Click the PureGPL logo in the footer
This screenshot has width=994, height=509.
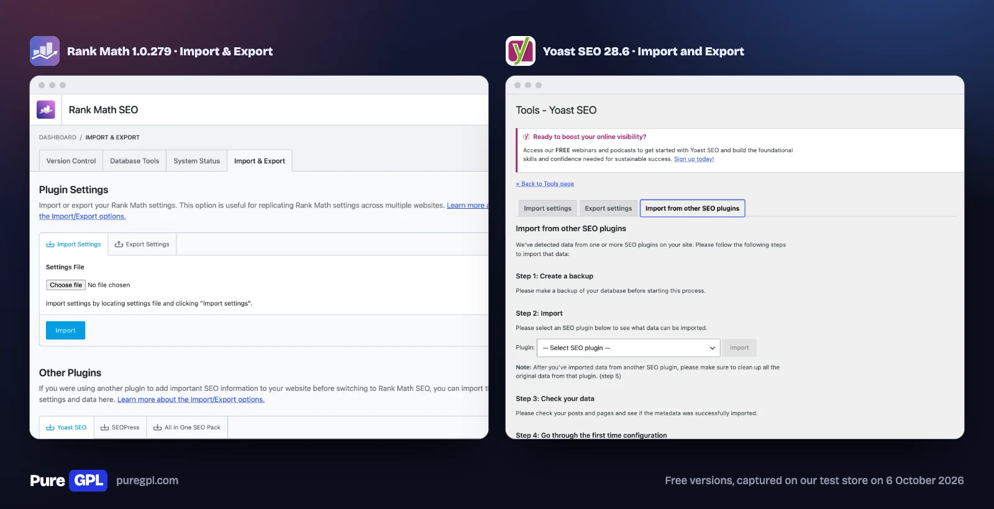(x=68, y=480)
